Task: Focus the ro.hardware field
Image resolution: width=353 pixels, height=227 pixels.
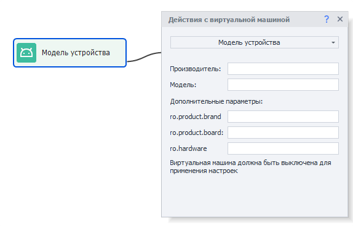Action: click(x=283, y=148)
